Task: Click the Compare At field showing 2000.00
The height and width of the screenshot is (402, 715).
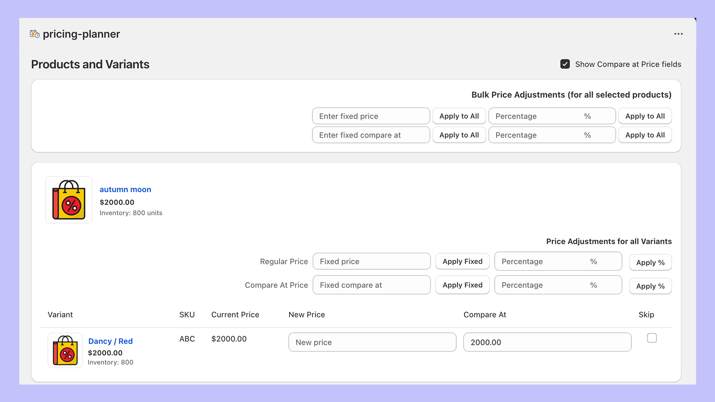Action: [x=547, y=342]
